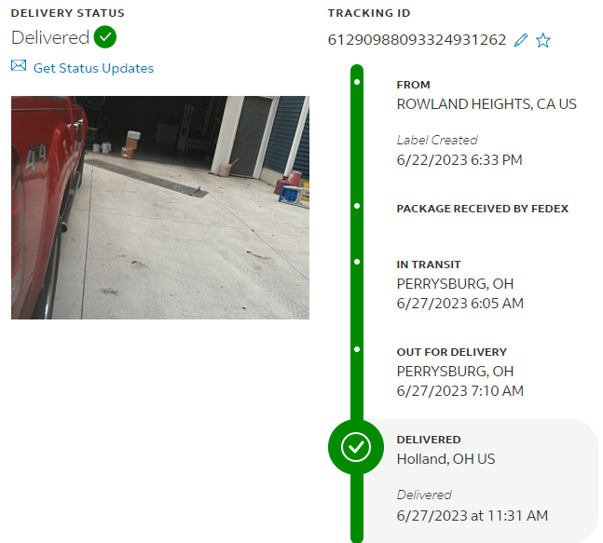This screenshot has width=603, height=543.
Task: Click the delivered time 6/27/2023 at 11:31 AM
Action: point(472,516)
